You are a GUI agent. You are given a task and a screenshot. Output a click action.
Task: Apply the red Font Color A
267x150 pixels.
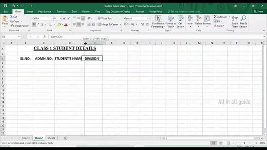coord(66,25)
